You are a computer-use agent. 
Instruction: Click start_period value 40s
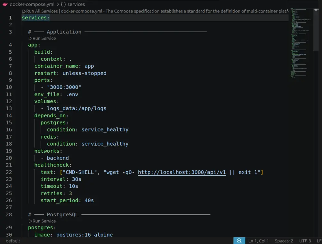(89, 200)
